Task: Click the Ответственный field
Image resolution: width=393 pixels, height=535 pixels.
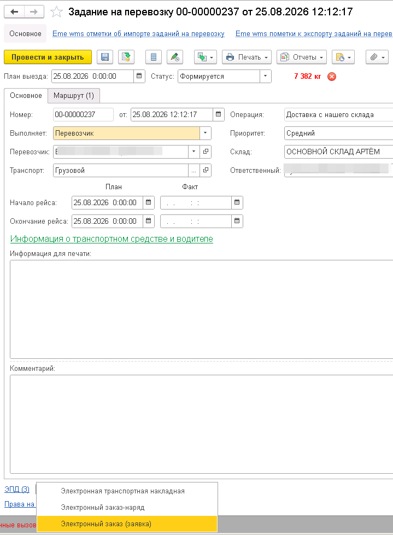Action: (x=338, y=170)
